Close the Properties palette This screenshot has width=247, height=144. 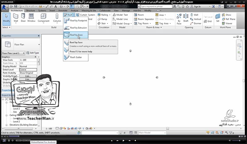(x=39, y=36)
